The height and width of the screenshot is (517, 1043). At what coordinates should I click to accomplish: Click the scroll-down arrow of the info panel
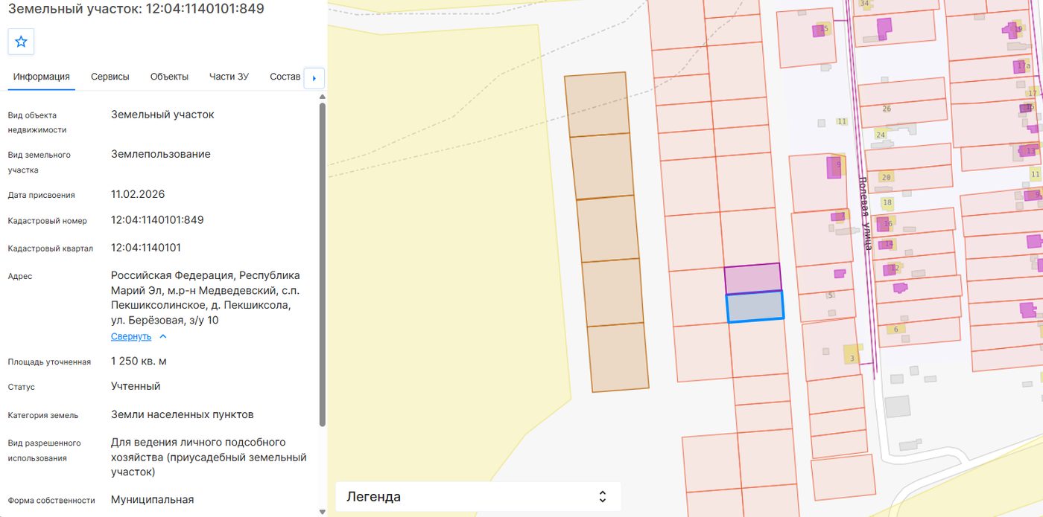coord(323,512)
